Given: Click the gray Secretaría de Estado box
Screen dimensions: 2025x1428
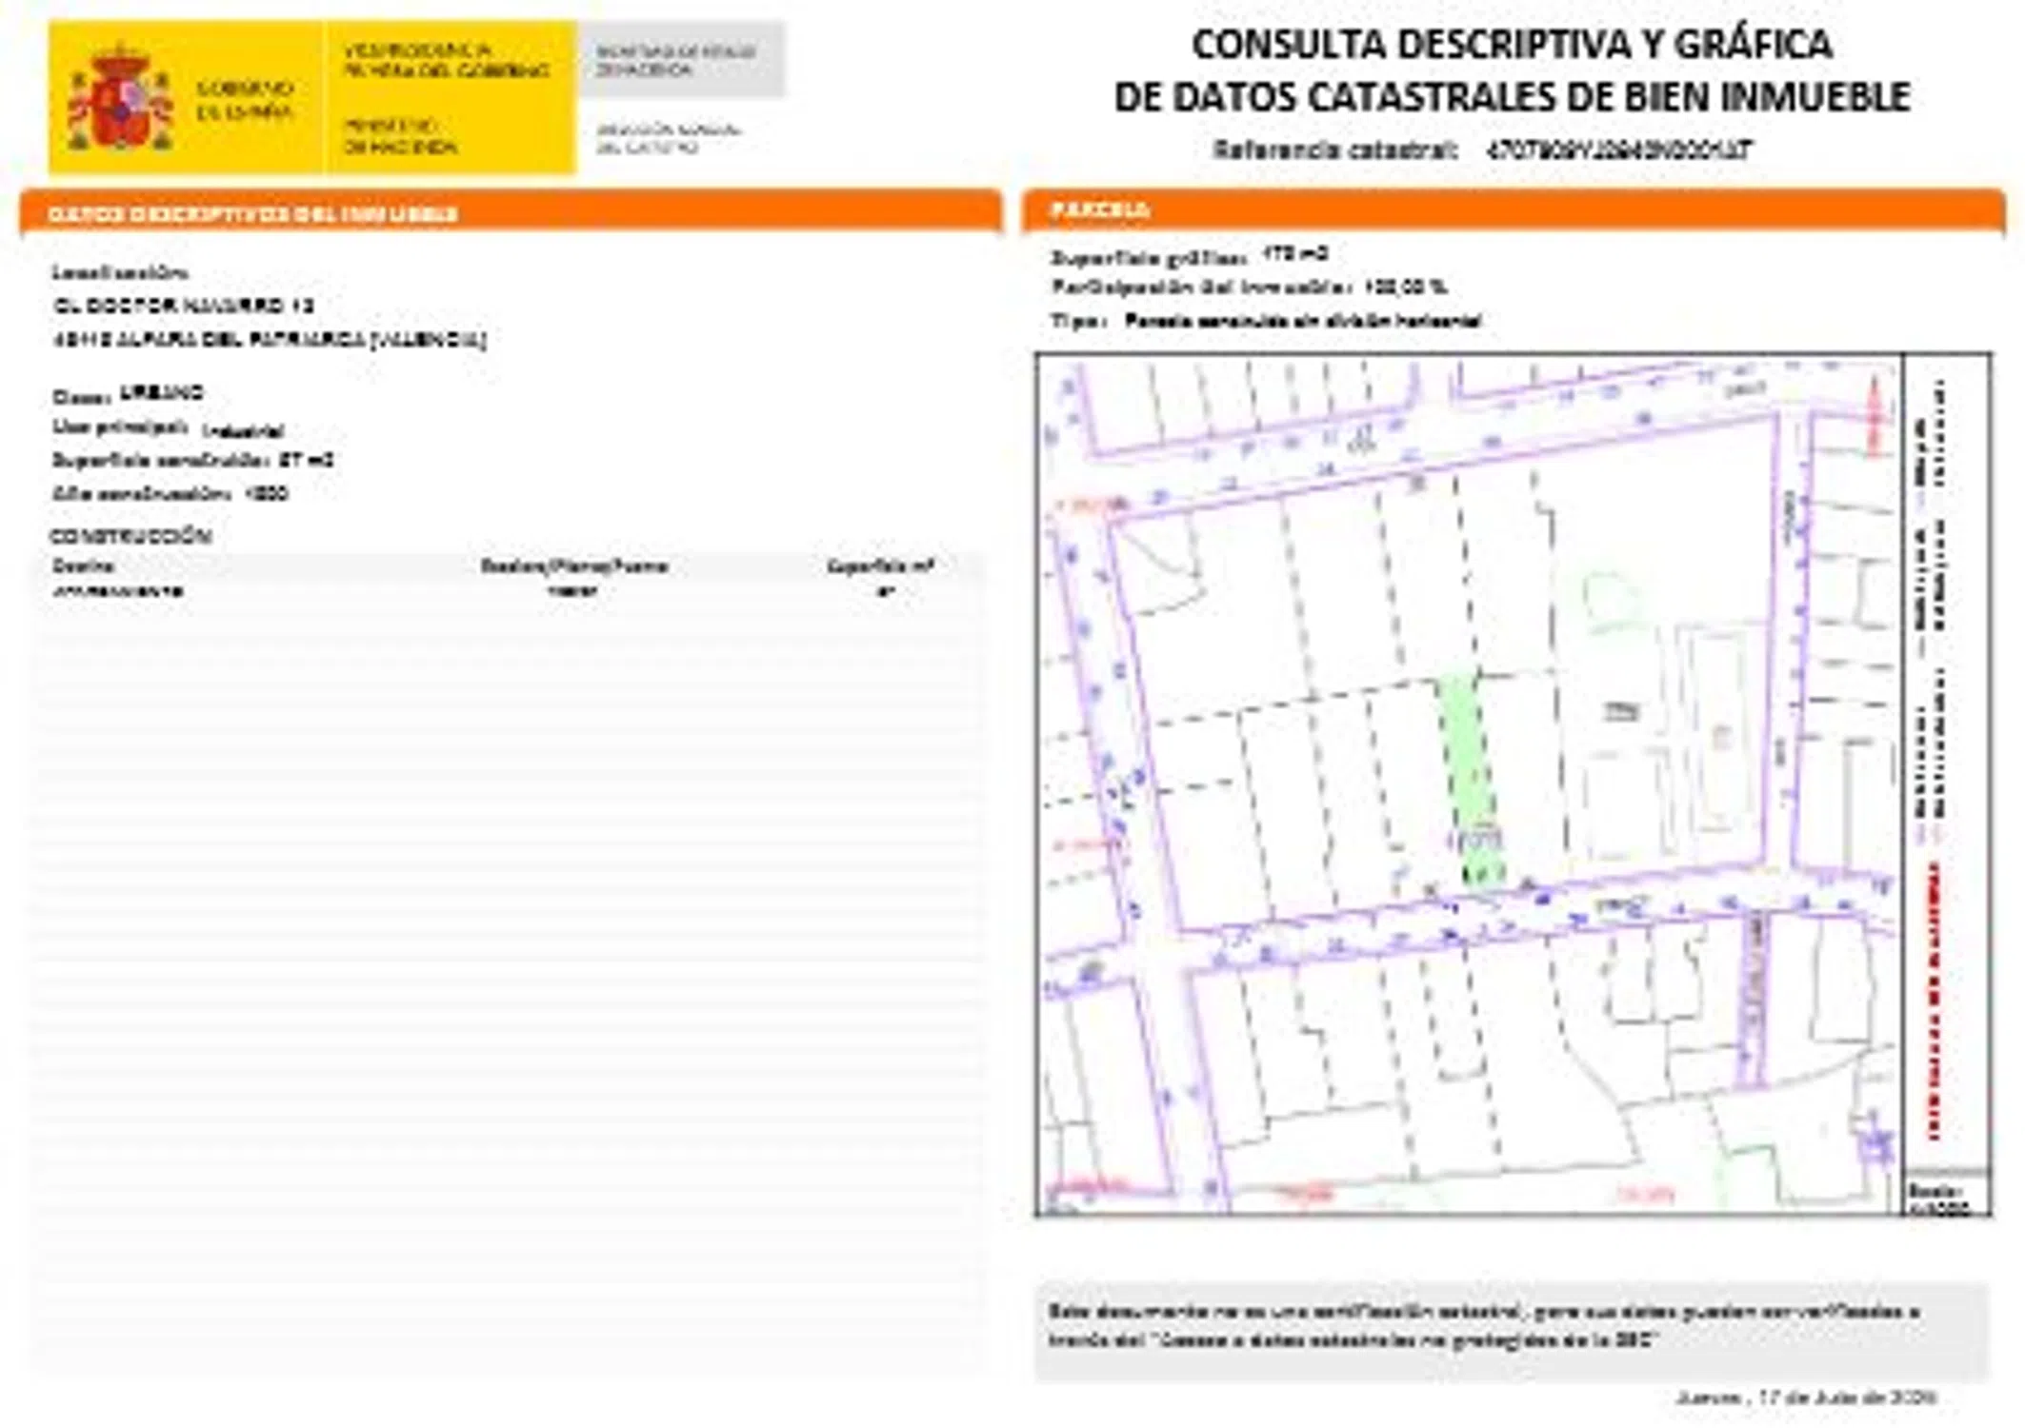Looking at the screenshot, I should coord(681,60).
